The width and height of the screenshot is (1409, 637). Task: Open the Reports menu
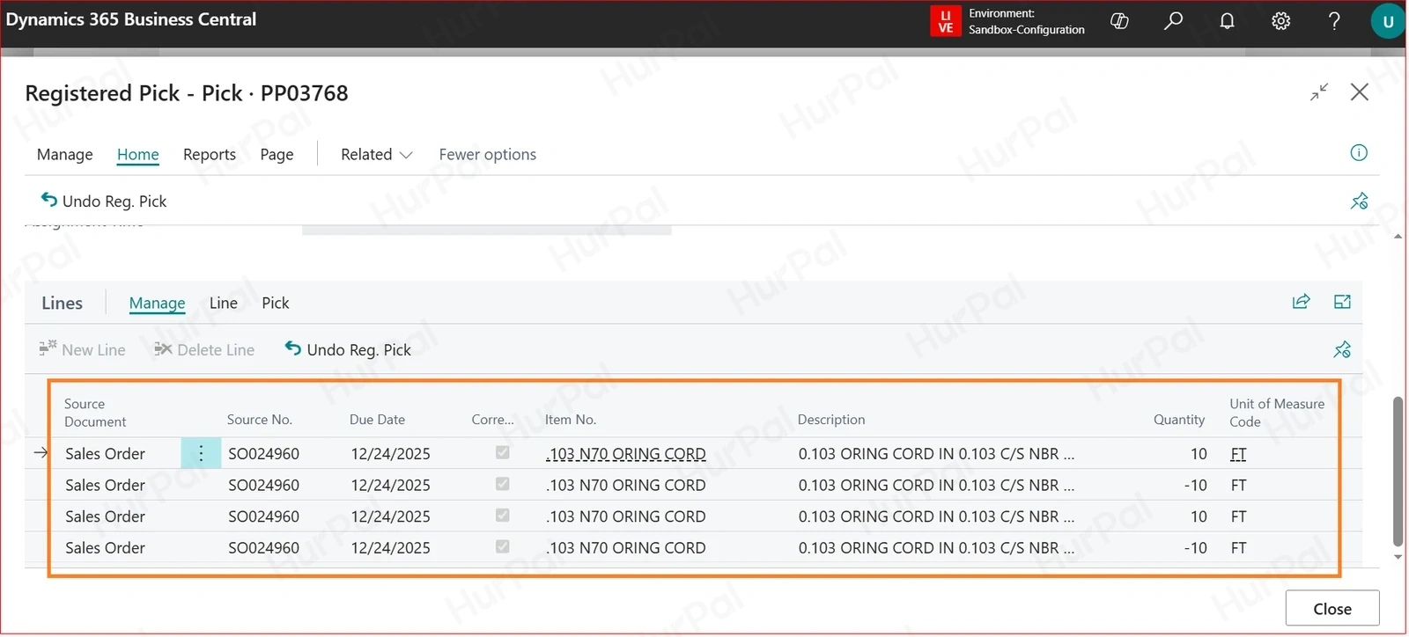[x=210, y=154]
